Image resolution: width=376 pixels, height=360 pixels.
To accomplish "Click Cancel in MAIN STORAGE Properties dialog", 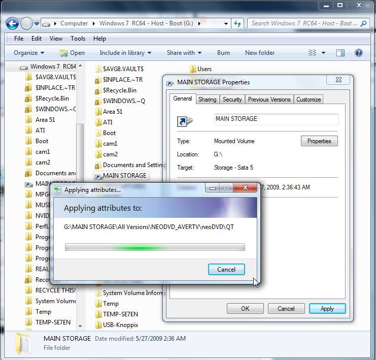I will point(286,308).
